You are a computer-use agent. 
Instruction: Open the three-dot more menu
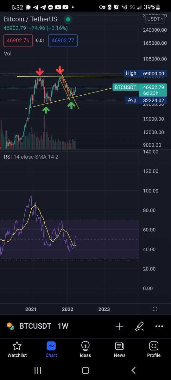[x=159, y=326]
